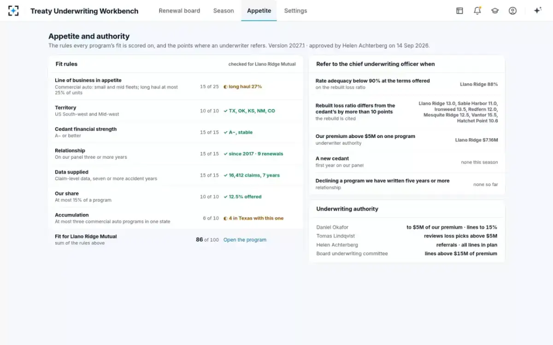The image size is (553, 345).
Task: Click '4 in Texas with this one' warning
Action: pos(253,218)
